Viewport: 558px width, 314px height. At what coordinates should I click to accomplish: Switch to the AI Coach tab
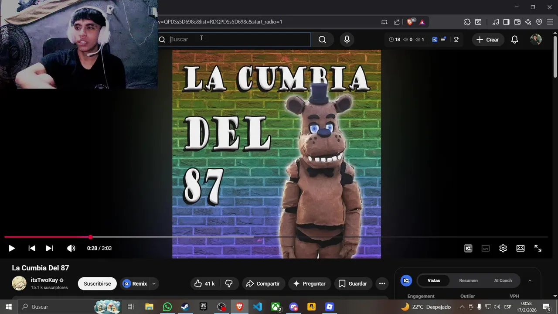(503, 280)
